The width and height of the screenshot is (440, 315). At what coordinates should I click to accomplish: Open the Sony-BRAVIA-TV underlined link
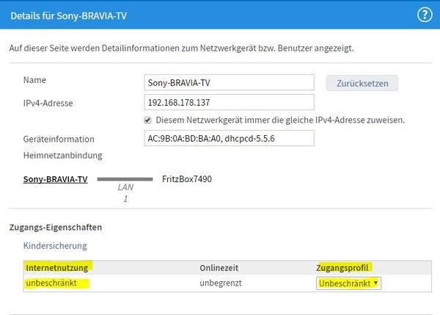(55, 179)
